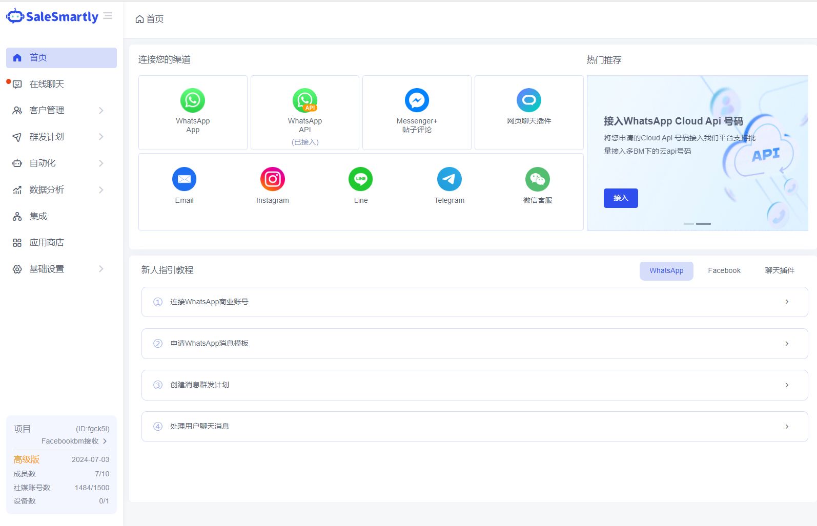Expand the 数据分析 submenu arrow

pyautogui.click(x=101, y=190)
